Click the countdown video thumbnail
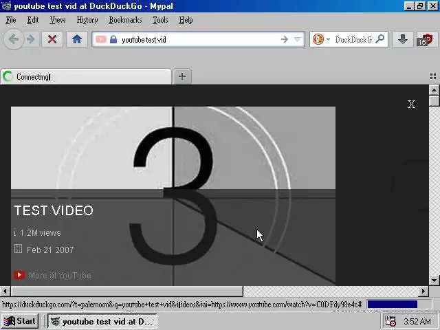 (173, 196)
